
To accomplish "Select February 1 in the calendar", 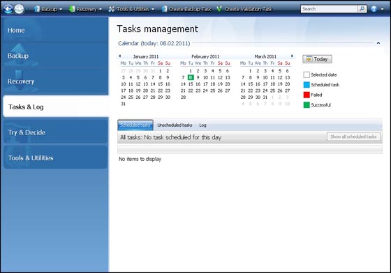I will (191, 71).
